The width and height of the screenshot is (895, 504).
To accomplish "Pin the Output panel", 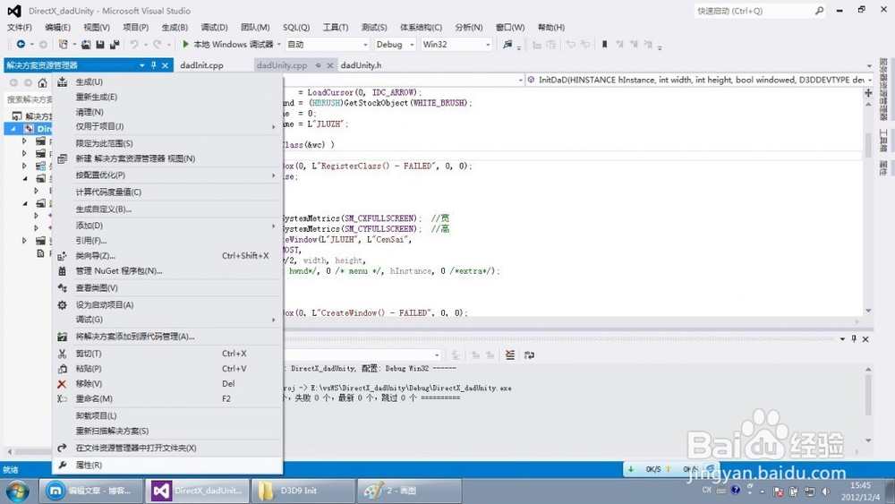I will point(854,338).
